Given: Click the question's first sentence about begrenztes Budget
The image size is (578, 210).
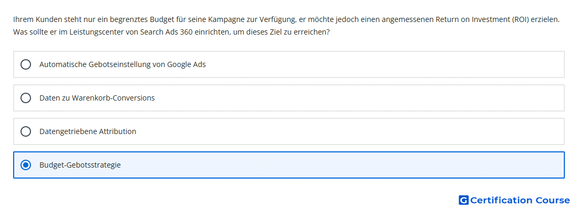Looking at the screenshot, I should coord(286,19).
